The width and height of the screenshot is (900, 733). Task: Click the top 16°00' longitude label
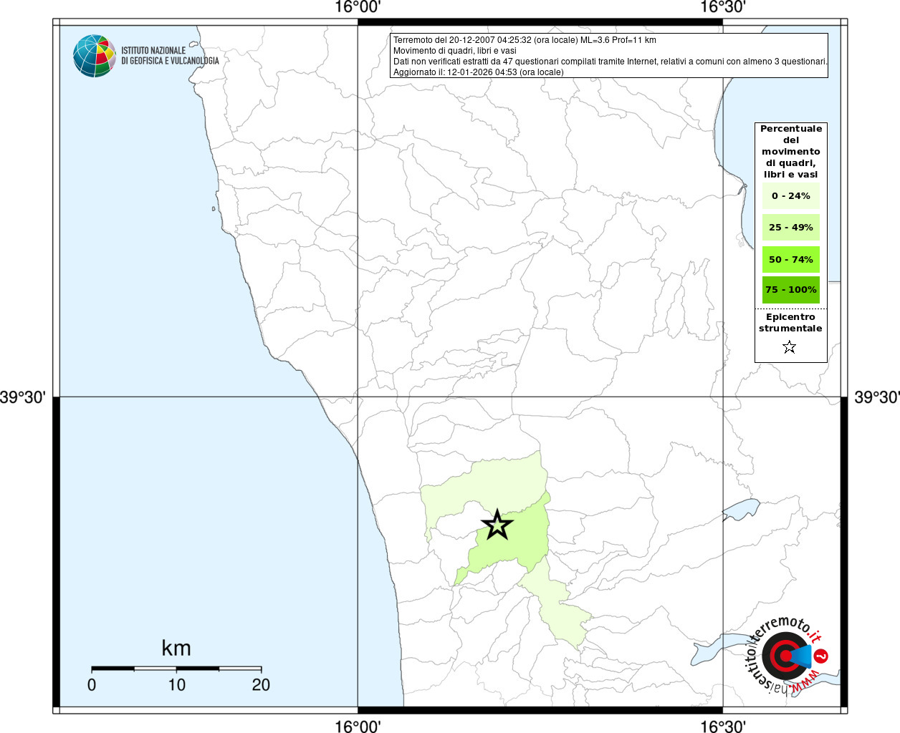click(x=358, y=8)
